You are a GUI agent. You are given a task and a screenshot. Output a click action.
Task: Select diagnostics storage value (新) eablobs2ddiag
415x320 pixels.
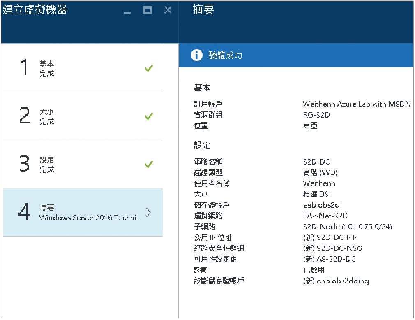[336, 281]
